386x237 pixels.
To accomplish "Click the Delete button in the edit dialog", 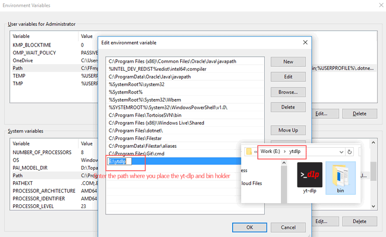I will tap(288, 107).
